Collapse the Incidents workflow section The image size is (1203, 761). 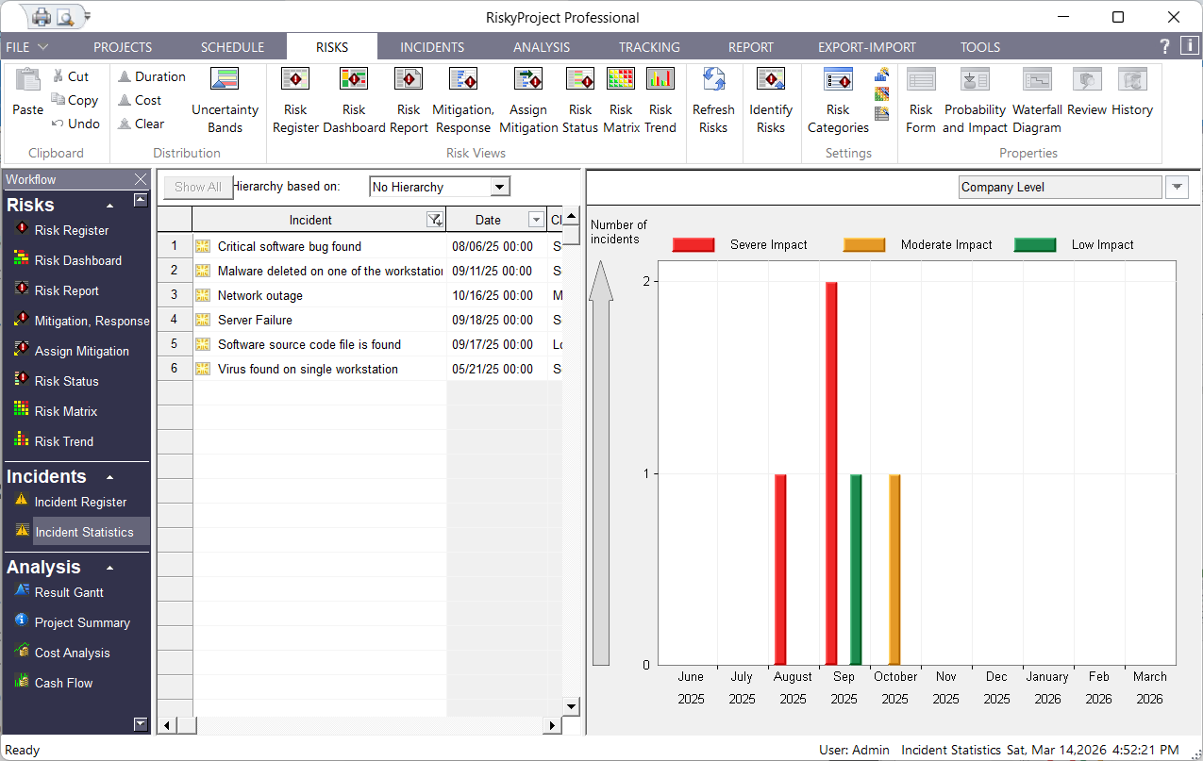(x=109, y=478)
